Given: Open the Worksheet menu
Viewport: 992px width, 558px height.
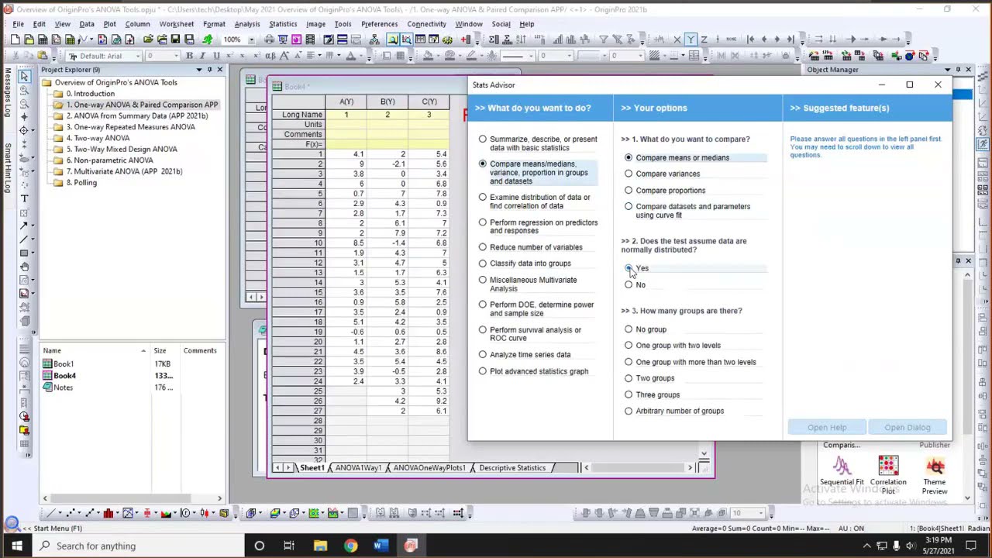Looking at the screenshot, I should (x=177, y=24).
